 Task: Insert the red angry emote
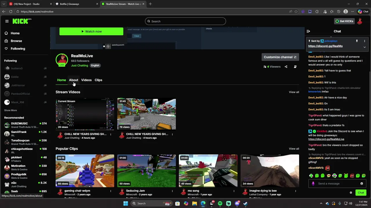coord(352,176)
